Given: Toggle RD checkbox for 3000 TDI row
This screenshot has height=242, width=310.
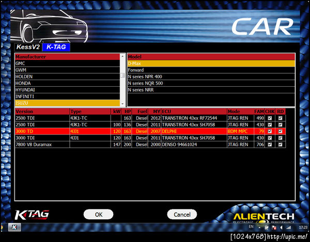Looking at the screenshot, I should (x=280, y=138).
